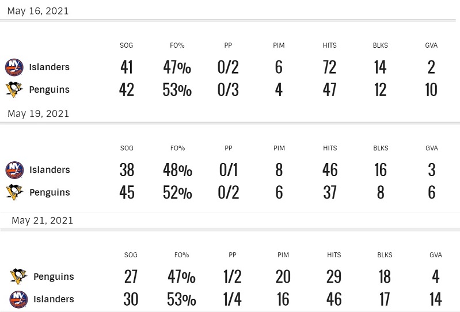The image size is (460, 312).
Task: Click the Islanders logo in May 21 game
Action: tap(18, 299)
